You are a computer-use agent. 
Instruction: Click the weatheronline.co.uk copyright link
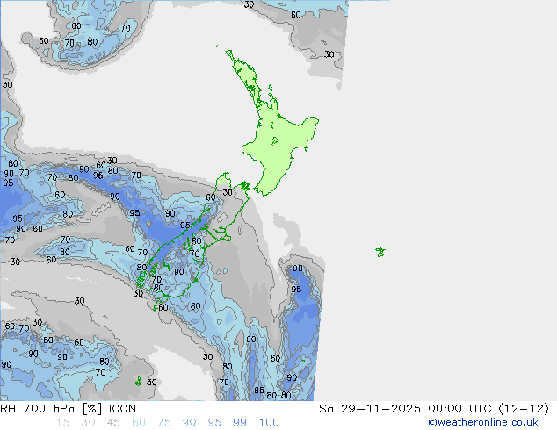pos(482,422)
